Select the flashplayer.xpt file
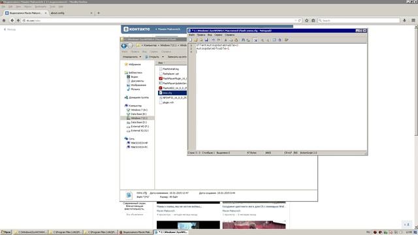 (x=169, y=74)
